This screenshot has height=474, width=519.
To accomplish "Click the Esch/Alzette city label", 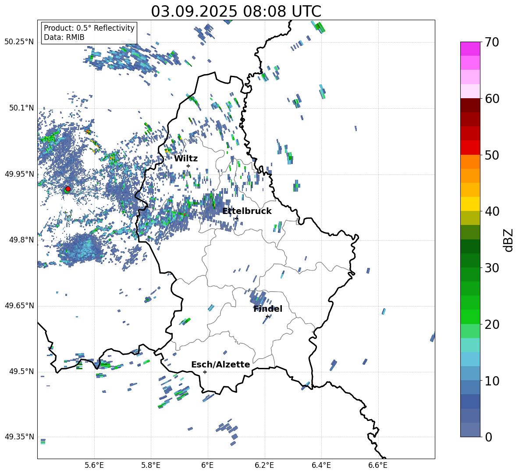I will point(220,364).
